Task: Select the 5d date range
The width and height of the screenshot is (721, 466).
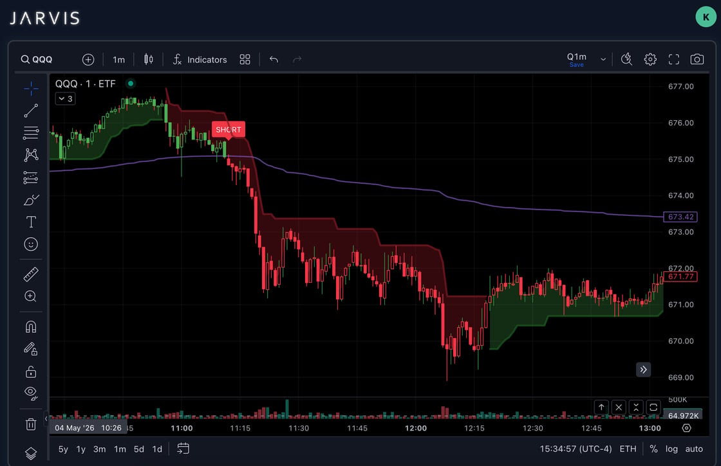Action: tap(139, 449)
